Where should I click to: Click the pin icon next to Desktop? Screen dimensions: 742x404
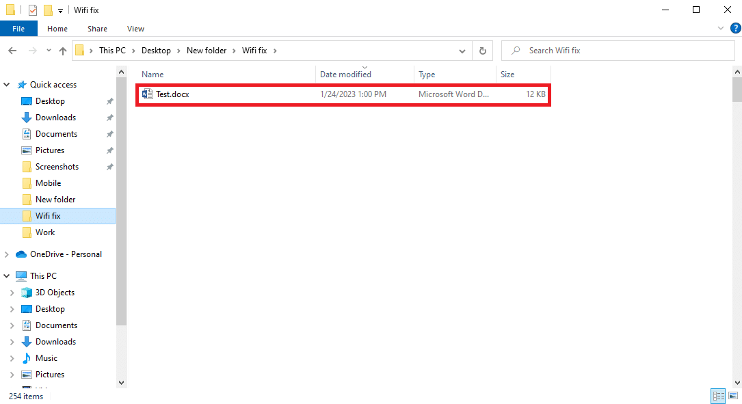(x=110, y=101)
